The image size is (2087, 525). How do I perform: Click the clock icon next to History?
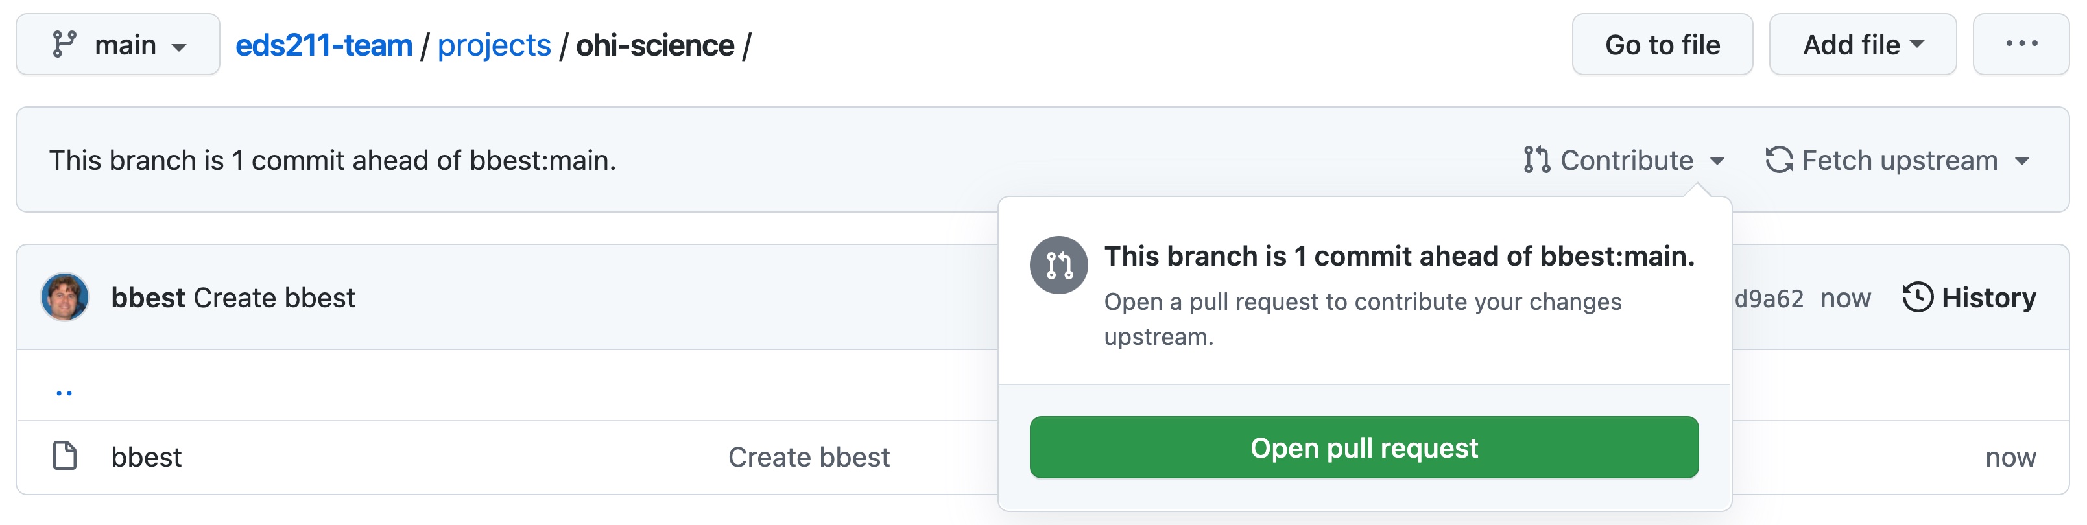point(1918,297)
